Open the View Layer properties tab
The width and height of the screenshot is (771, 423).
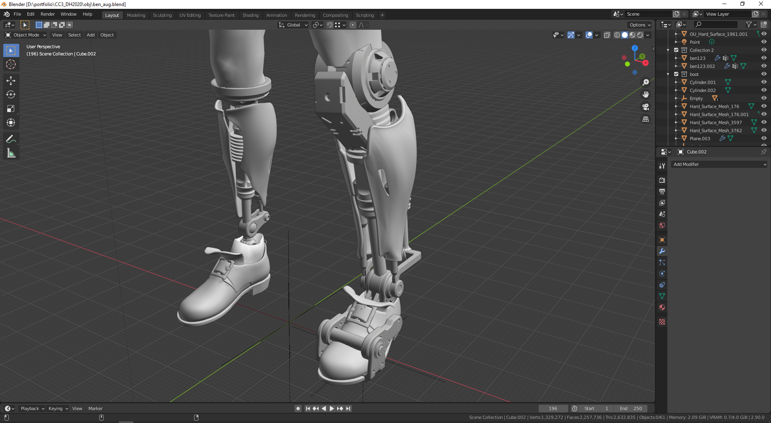(662, 203)
